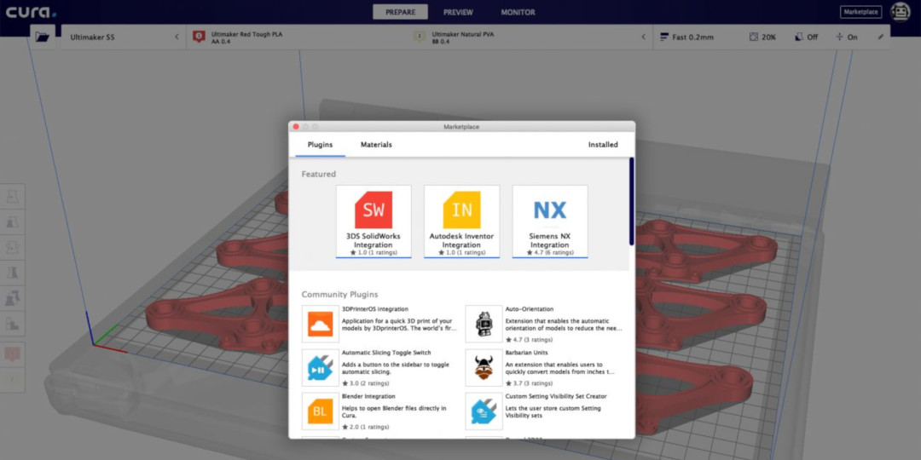Open Ultimaker Natural PVA configuration
Viewport: 921px width, 460px height.
coord(462,37)
